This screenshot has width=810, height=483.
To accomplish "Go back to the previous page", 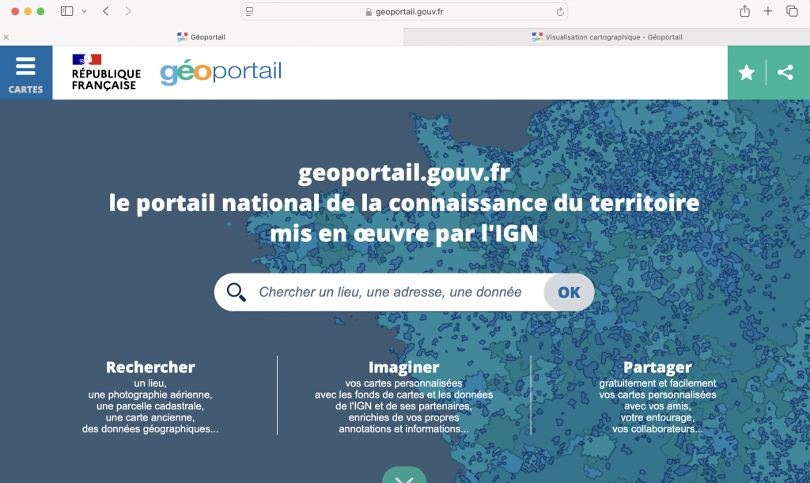I will tap(106, 11).
